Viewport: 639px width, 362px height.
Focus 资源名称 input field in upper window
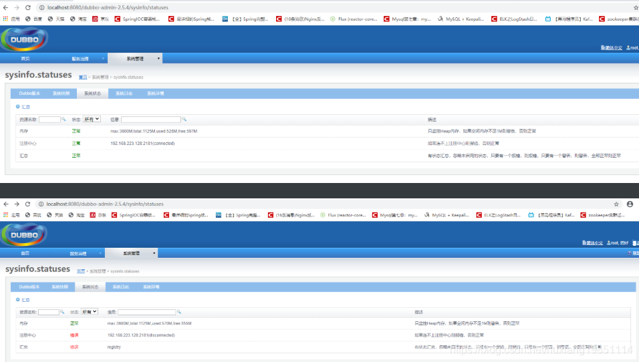point(49,120)
